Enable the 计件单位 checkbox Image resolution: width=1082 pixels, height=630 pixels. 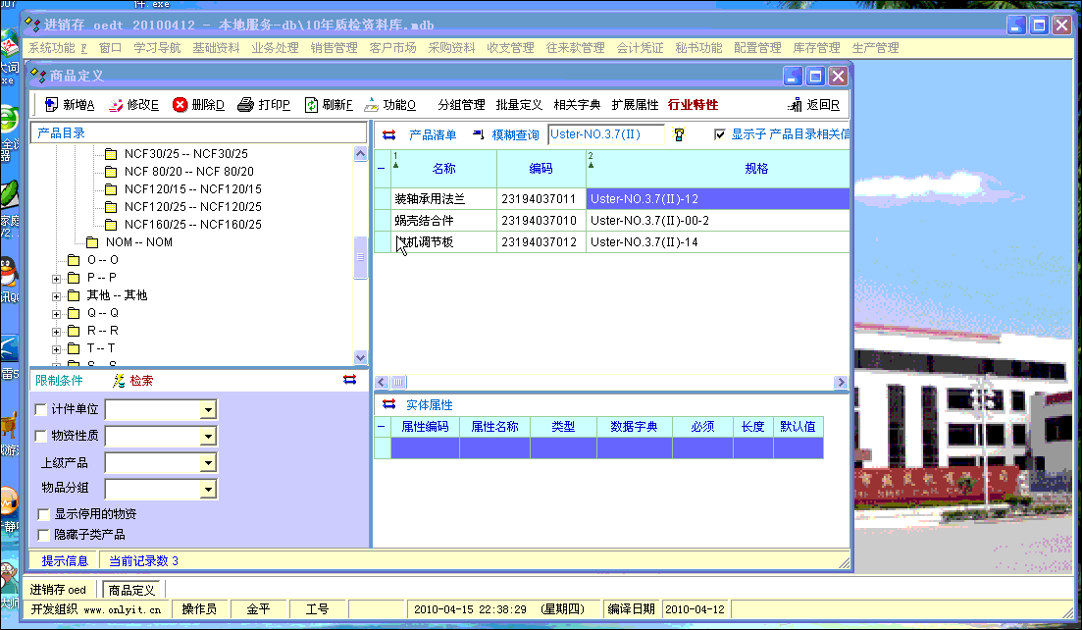[40, 409]
